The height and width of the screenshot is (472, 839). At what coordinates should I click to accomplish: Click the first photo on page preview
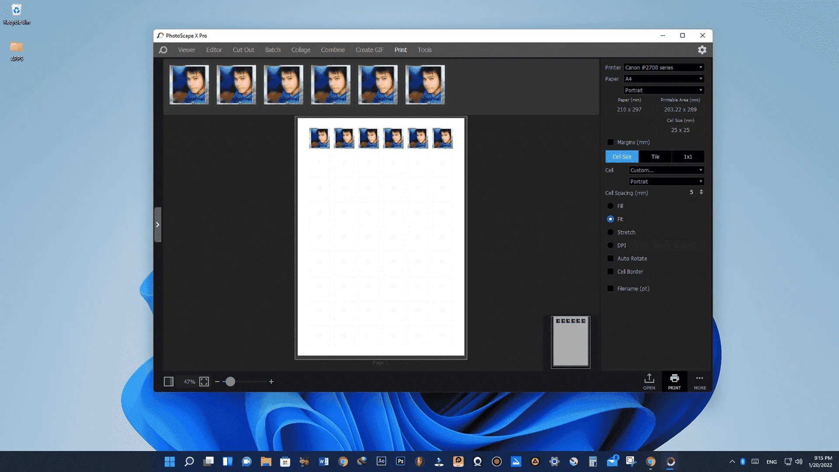coord(319,138)
